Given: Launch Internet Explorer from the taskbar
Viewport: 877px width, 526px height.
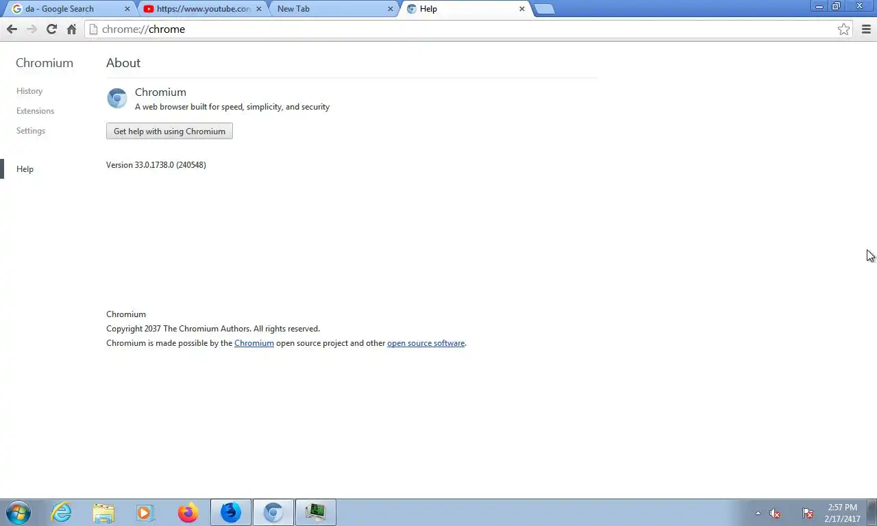Looking at the screenshot, I should click(x=62, y=512).
